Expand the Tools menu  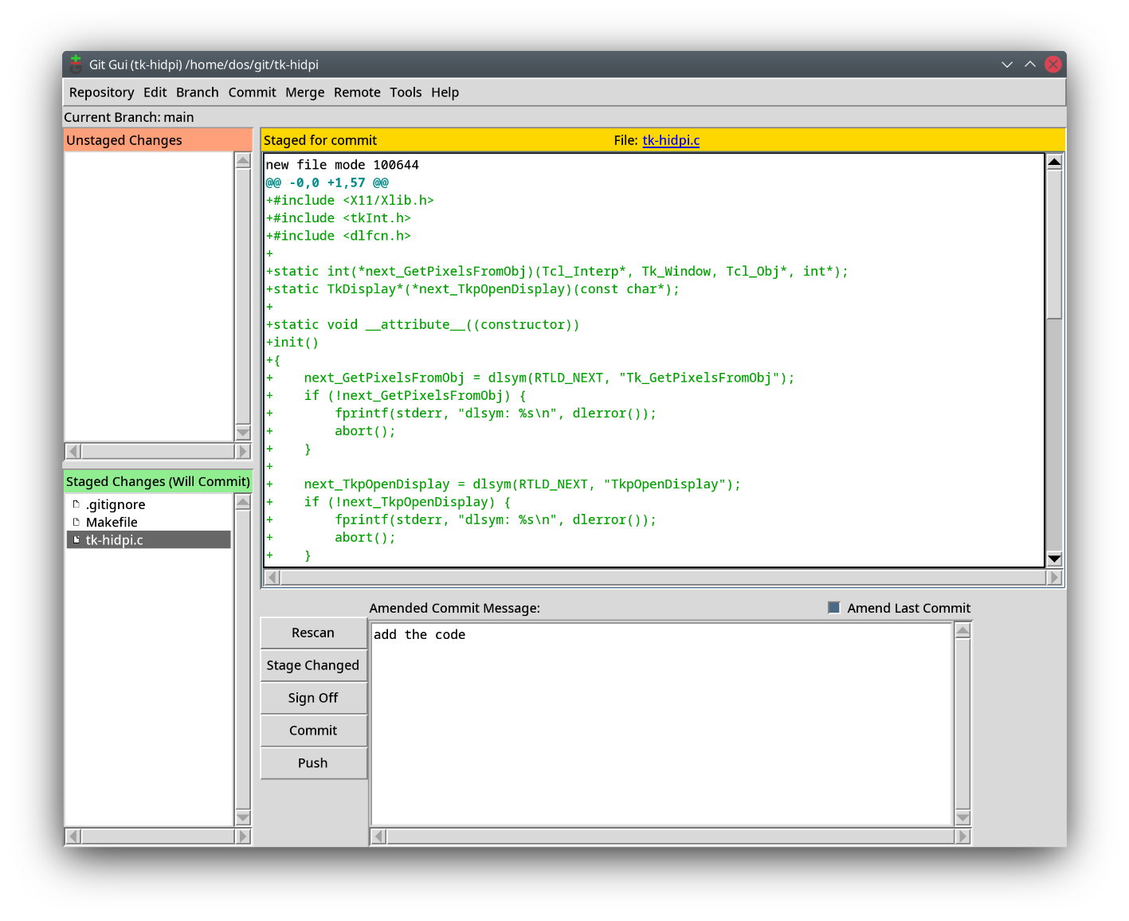coord(406,92)
